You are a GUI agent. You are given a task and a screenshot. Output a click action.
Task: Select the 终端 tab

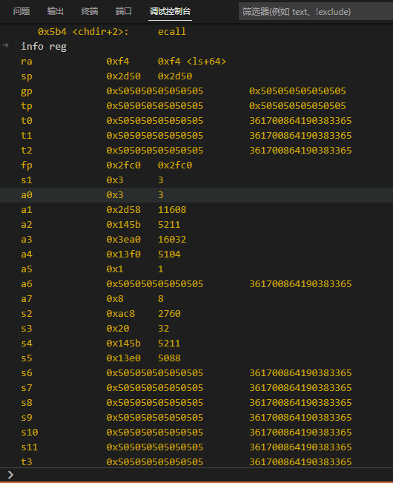90,11
